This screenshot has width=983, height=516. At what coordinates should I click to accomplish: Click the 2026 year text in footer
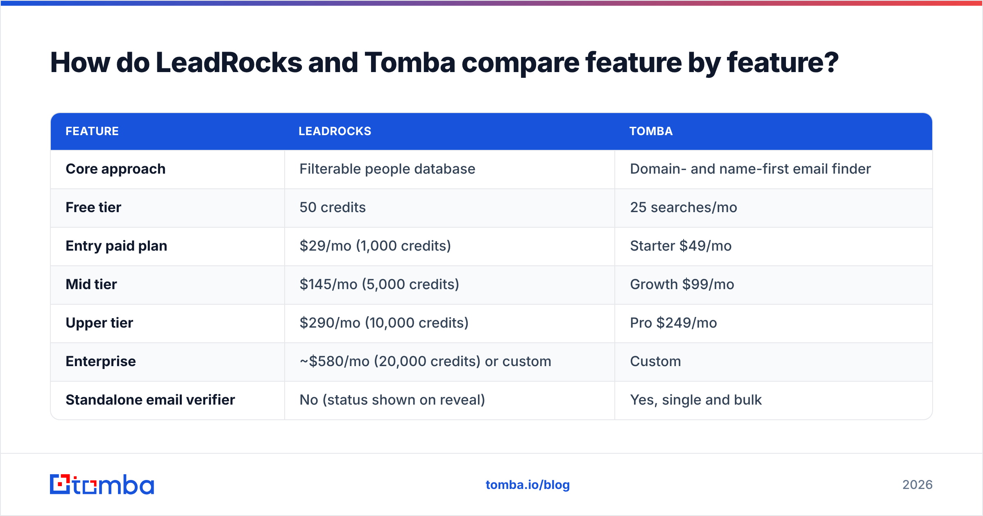click(917, 485)
